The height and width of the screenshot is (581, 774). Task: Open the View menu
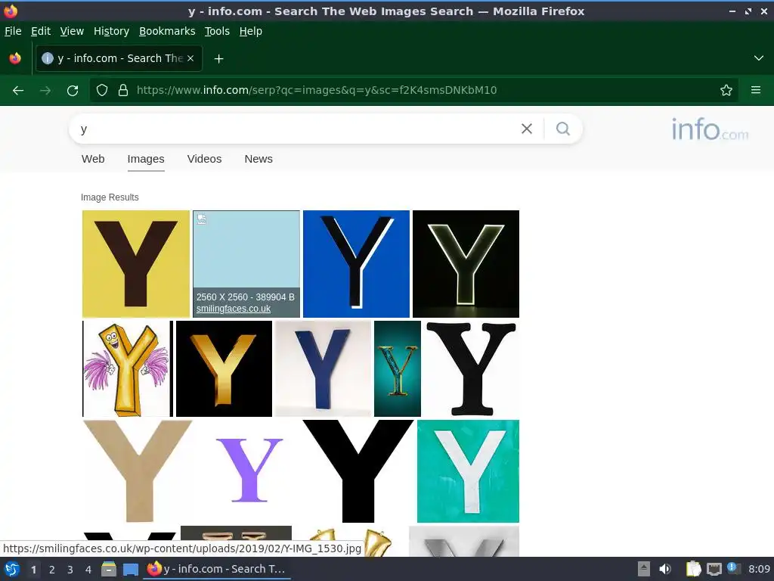(x=72, y=31)
